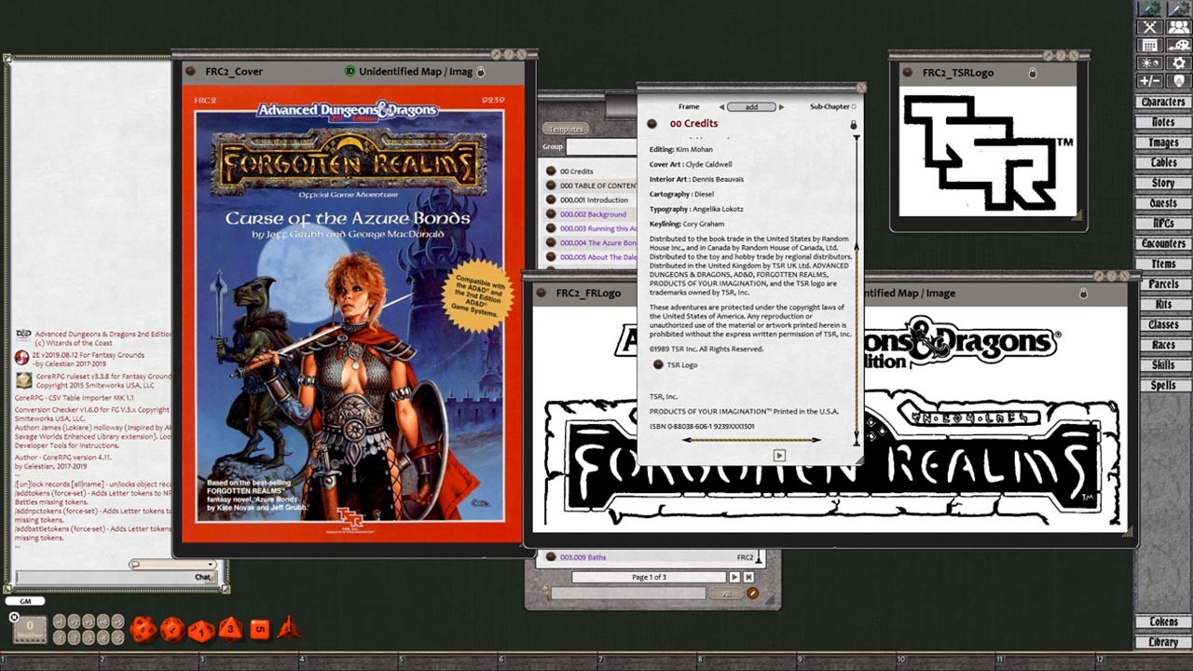Open the effects shield icon
Viewport: 1193px width, 671px height.
click(1179, 80)
